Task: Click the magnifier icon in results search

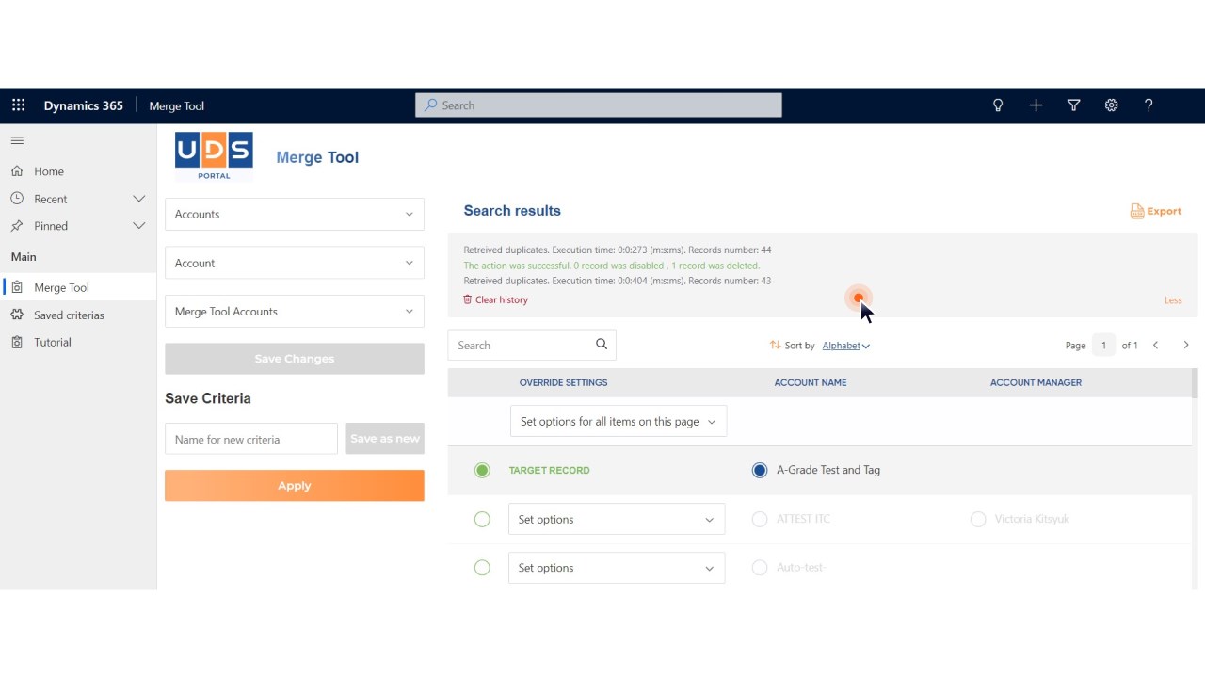Action: [602, 345]
